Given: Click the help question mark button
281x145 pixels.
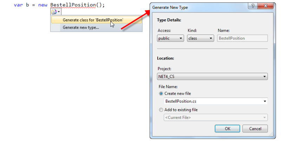Looking at the screenshot, I should point(252,6).
